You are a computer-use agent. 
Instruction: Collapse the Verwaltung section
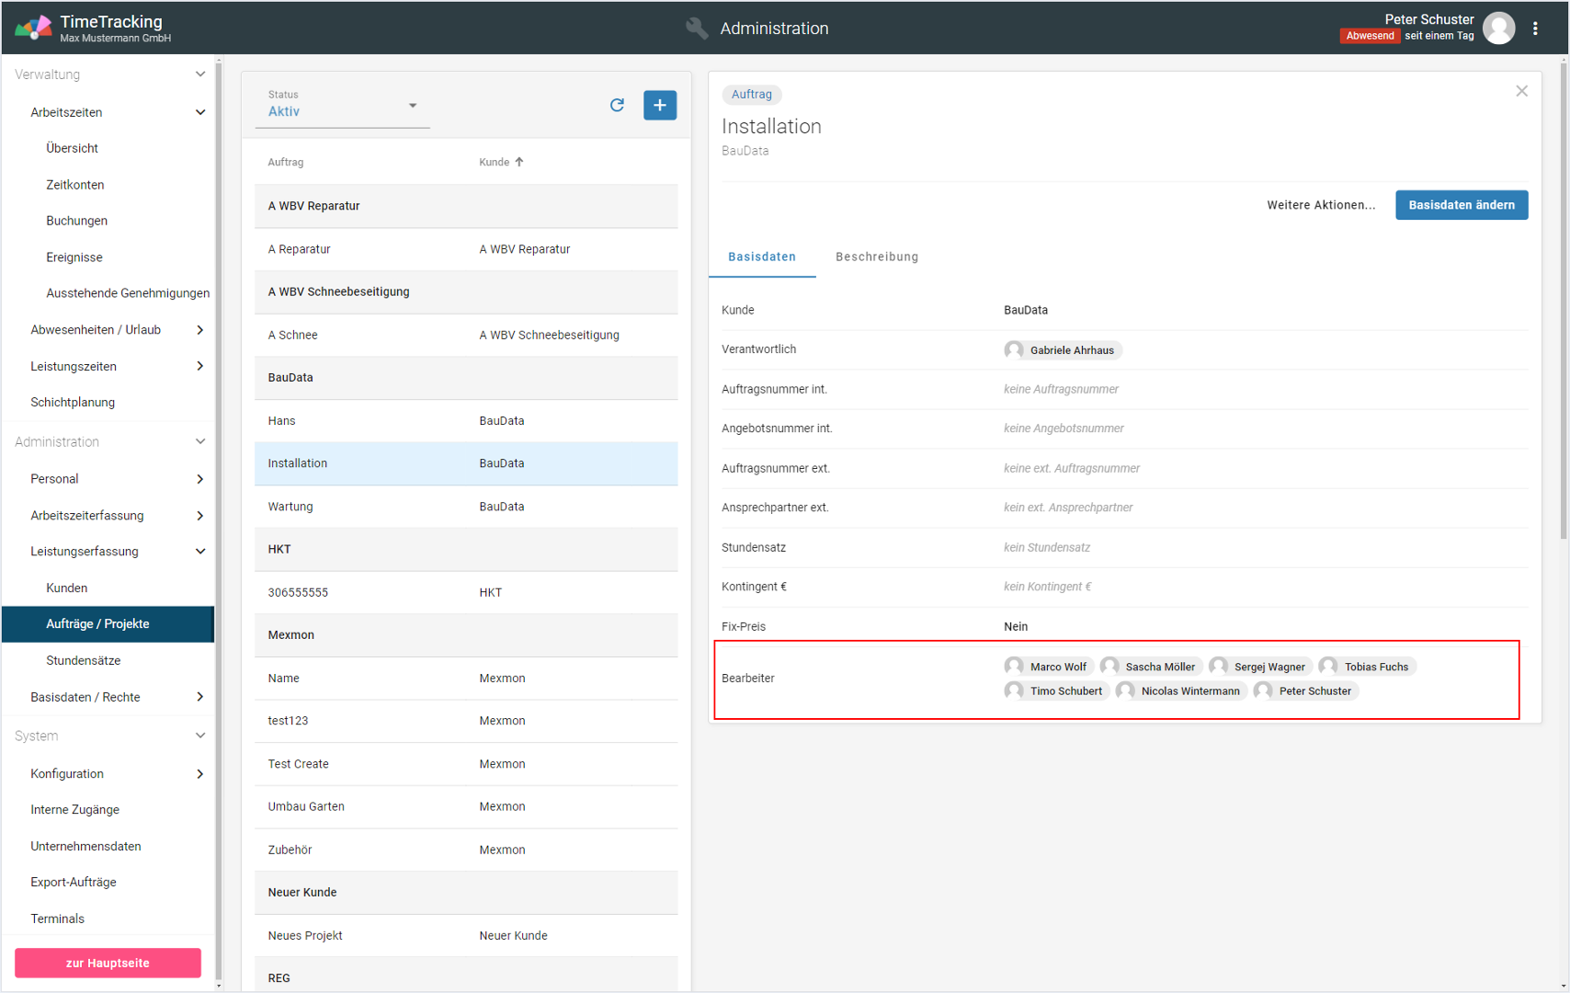coord(199,74)
